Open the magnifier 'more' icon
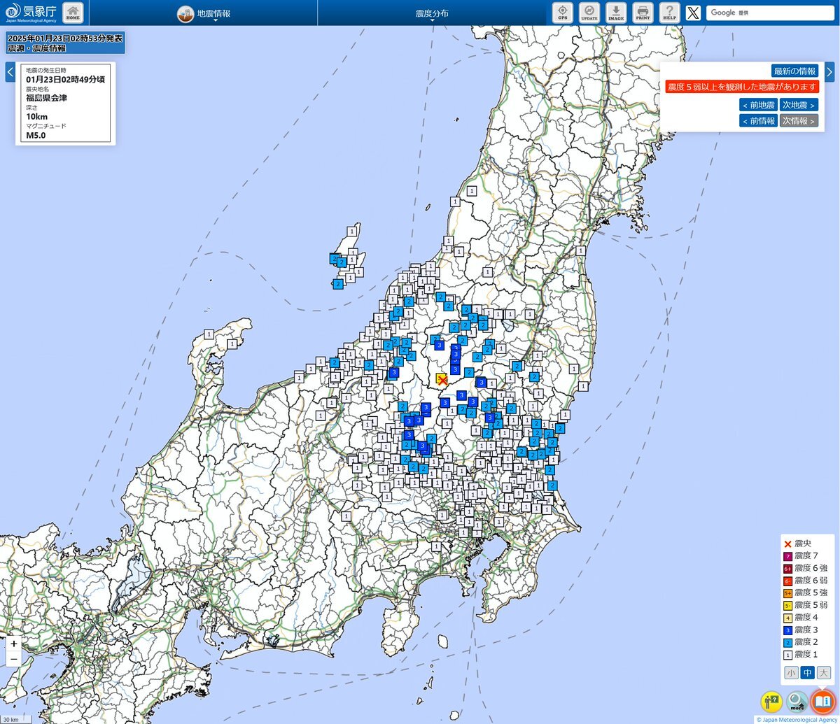 (x=797, y=701)
